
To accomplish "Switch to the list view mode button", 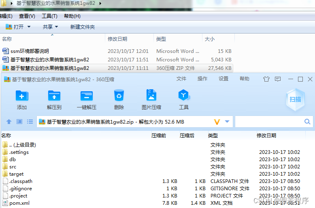I will coord(30,122).
